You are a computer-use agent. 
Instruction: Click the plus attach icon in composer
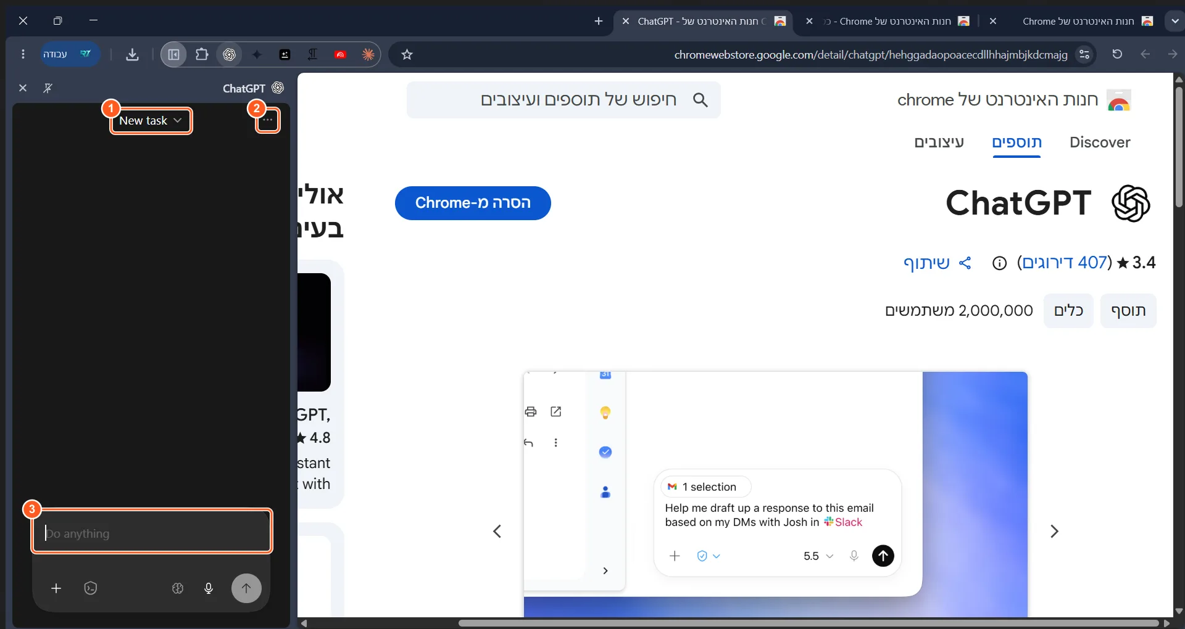[56, 588]
